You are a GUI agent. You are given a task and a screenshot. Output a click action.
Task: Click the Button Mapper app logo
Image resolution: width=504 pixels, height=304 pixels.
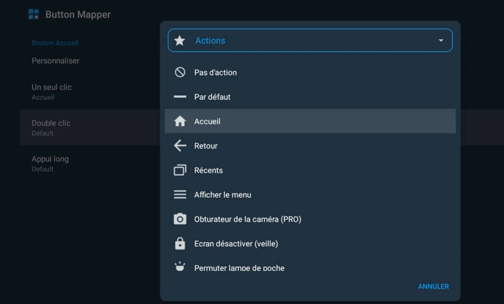34,14
